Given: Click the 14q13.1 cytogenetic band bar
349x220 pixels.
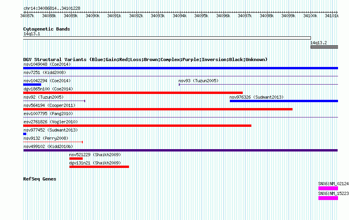Looking at the screenshot, I should coord(167,38).
